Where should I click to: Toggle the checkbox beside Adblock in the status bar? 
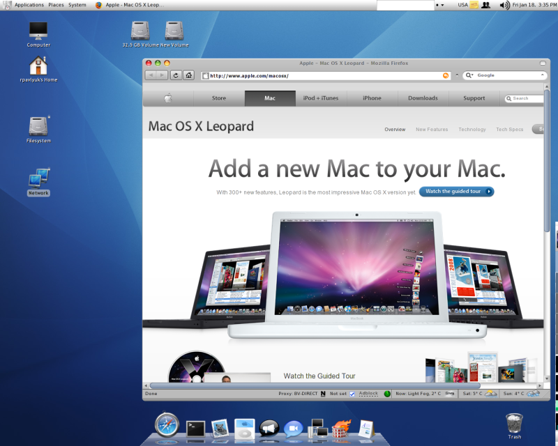[352, 394]
